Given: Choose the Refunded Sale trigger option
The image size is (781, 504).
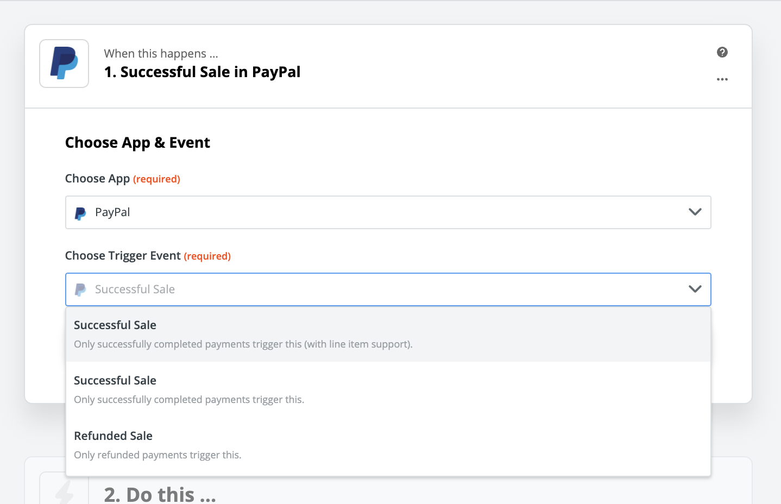Looking at the screenshot, I should [x=388, y=445].
